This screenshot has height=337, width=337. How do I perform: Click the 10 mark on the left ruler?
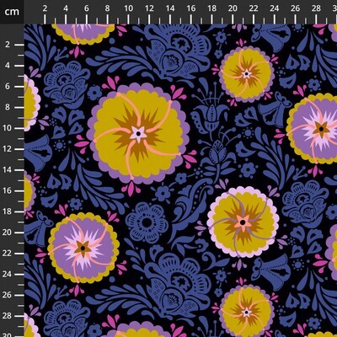7,128
